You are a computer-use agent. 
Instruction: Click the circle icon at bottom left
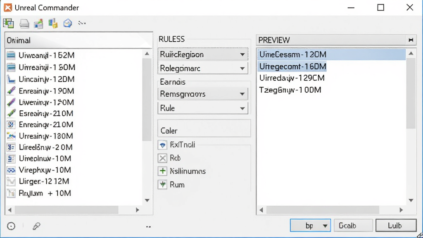click(x=11, y=226)
